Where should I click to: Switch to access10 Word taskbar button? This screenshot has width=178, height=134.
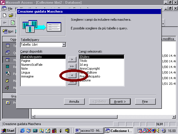click(89, 131)
